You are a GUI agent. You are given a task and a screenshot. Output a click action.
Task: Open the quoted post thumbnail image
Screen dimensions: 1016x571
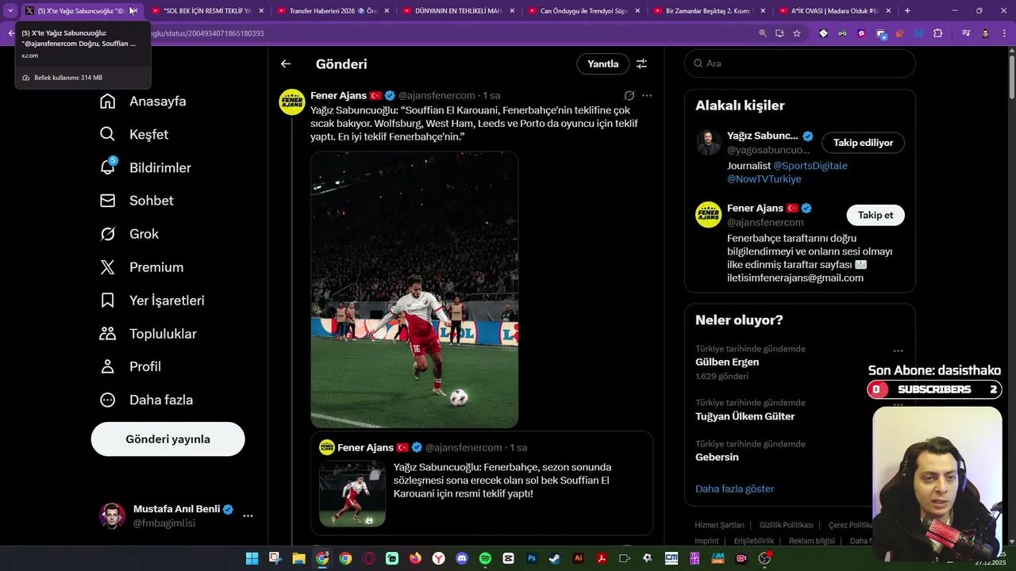(352, 493)
